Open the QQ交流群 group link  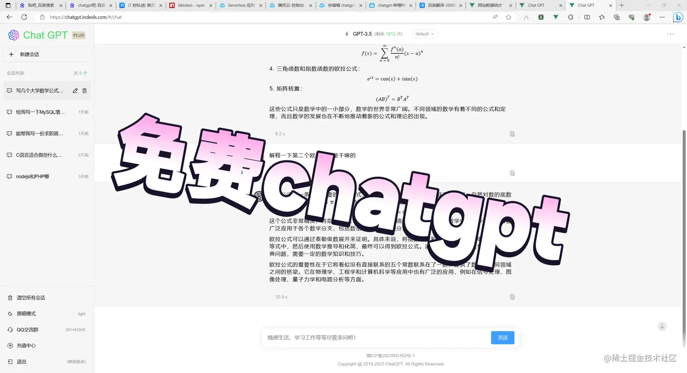(x=47, y=330)
